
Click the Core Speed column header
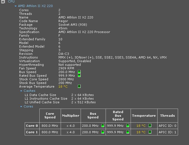pos(50,115)
